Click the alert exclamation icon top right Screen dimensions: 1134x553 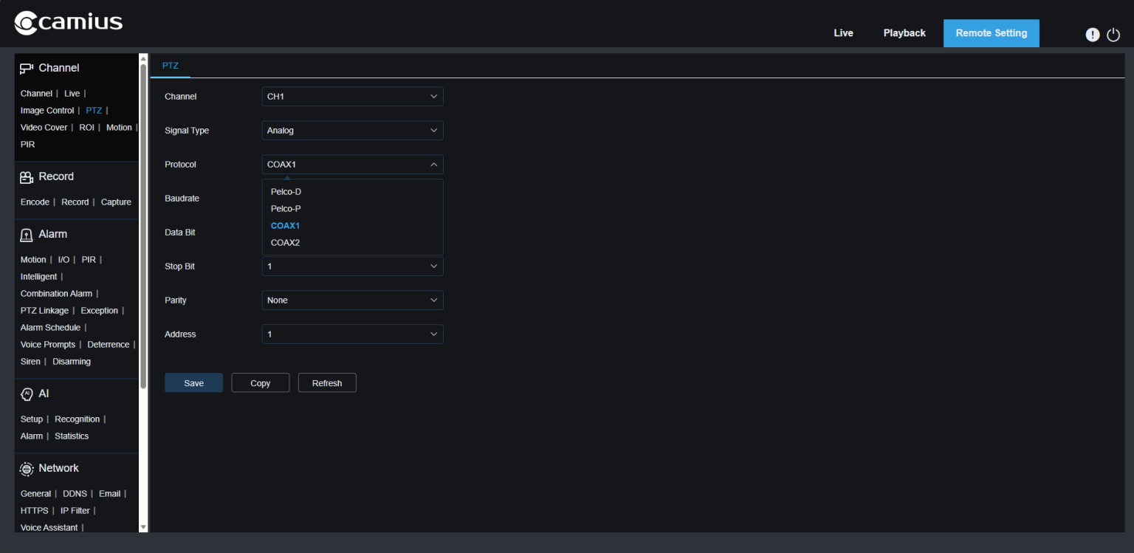[x=1093, y=34]
